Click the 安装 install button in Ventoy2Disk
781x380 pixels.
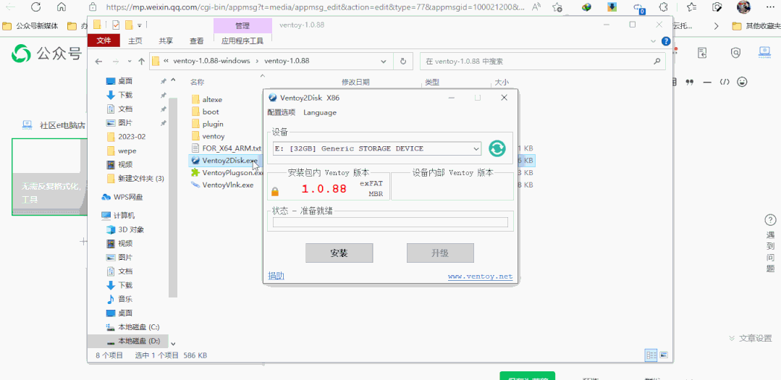tap(339, 253)
